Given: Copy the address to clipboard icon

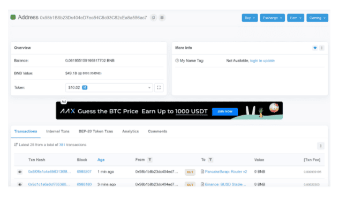Looking at the screenshot, I should pos(153,18).
